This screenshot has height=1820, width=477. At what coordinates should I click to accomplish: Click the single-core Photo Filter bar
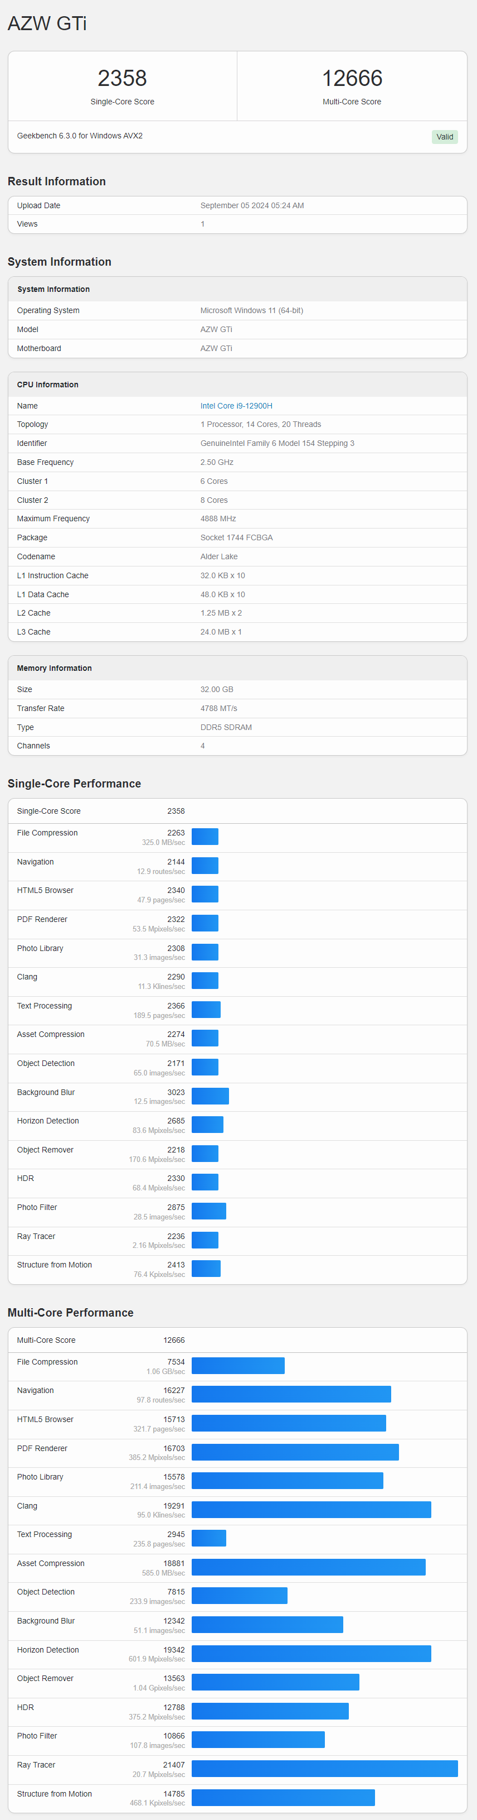[208, 1211]
